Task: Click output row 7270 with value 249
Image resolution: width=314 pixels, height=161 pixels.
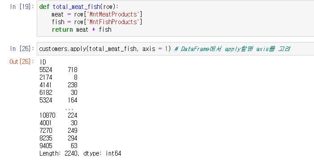Action: pyautogui.click(x=58, y=131)
